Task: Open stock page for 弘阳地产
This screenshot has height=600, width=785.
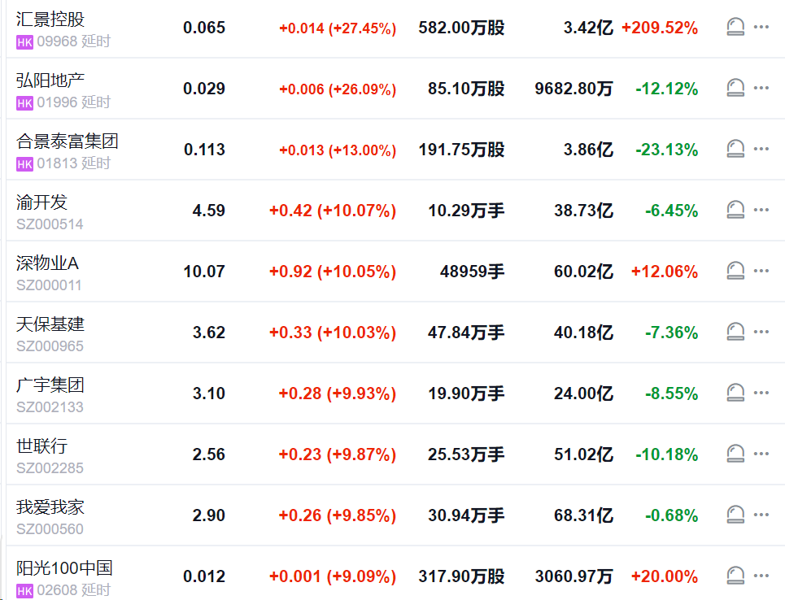Action: coord(50,80)
